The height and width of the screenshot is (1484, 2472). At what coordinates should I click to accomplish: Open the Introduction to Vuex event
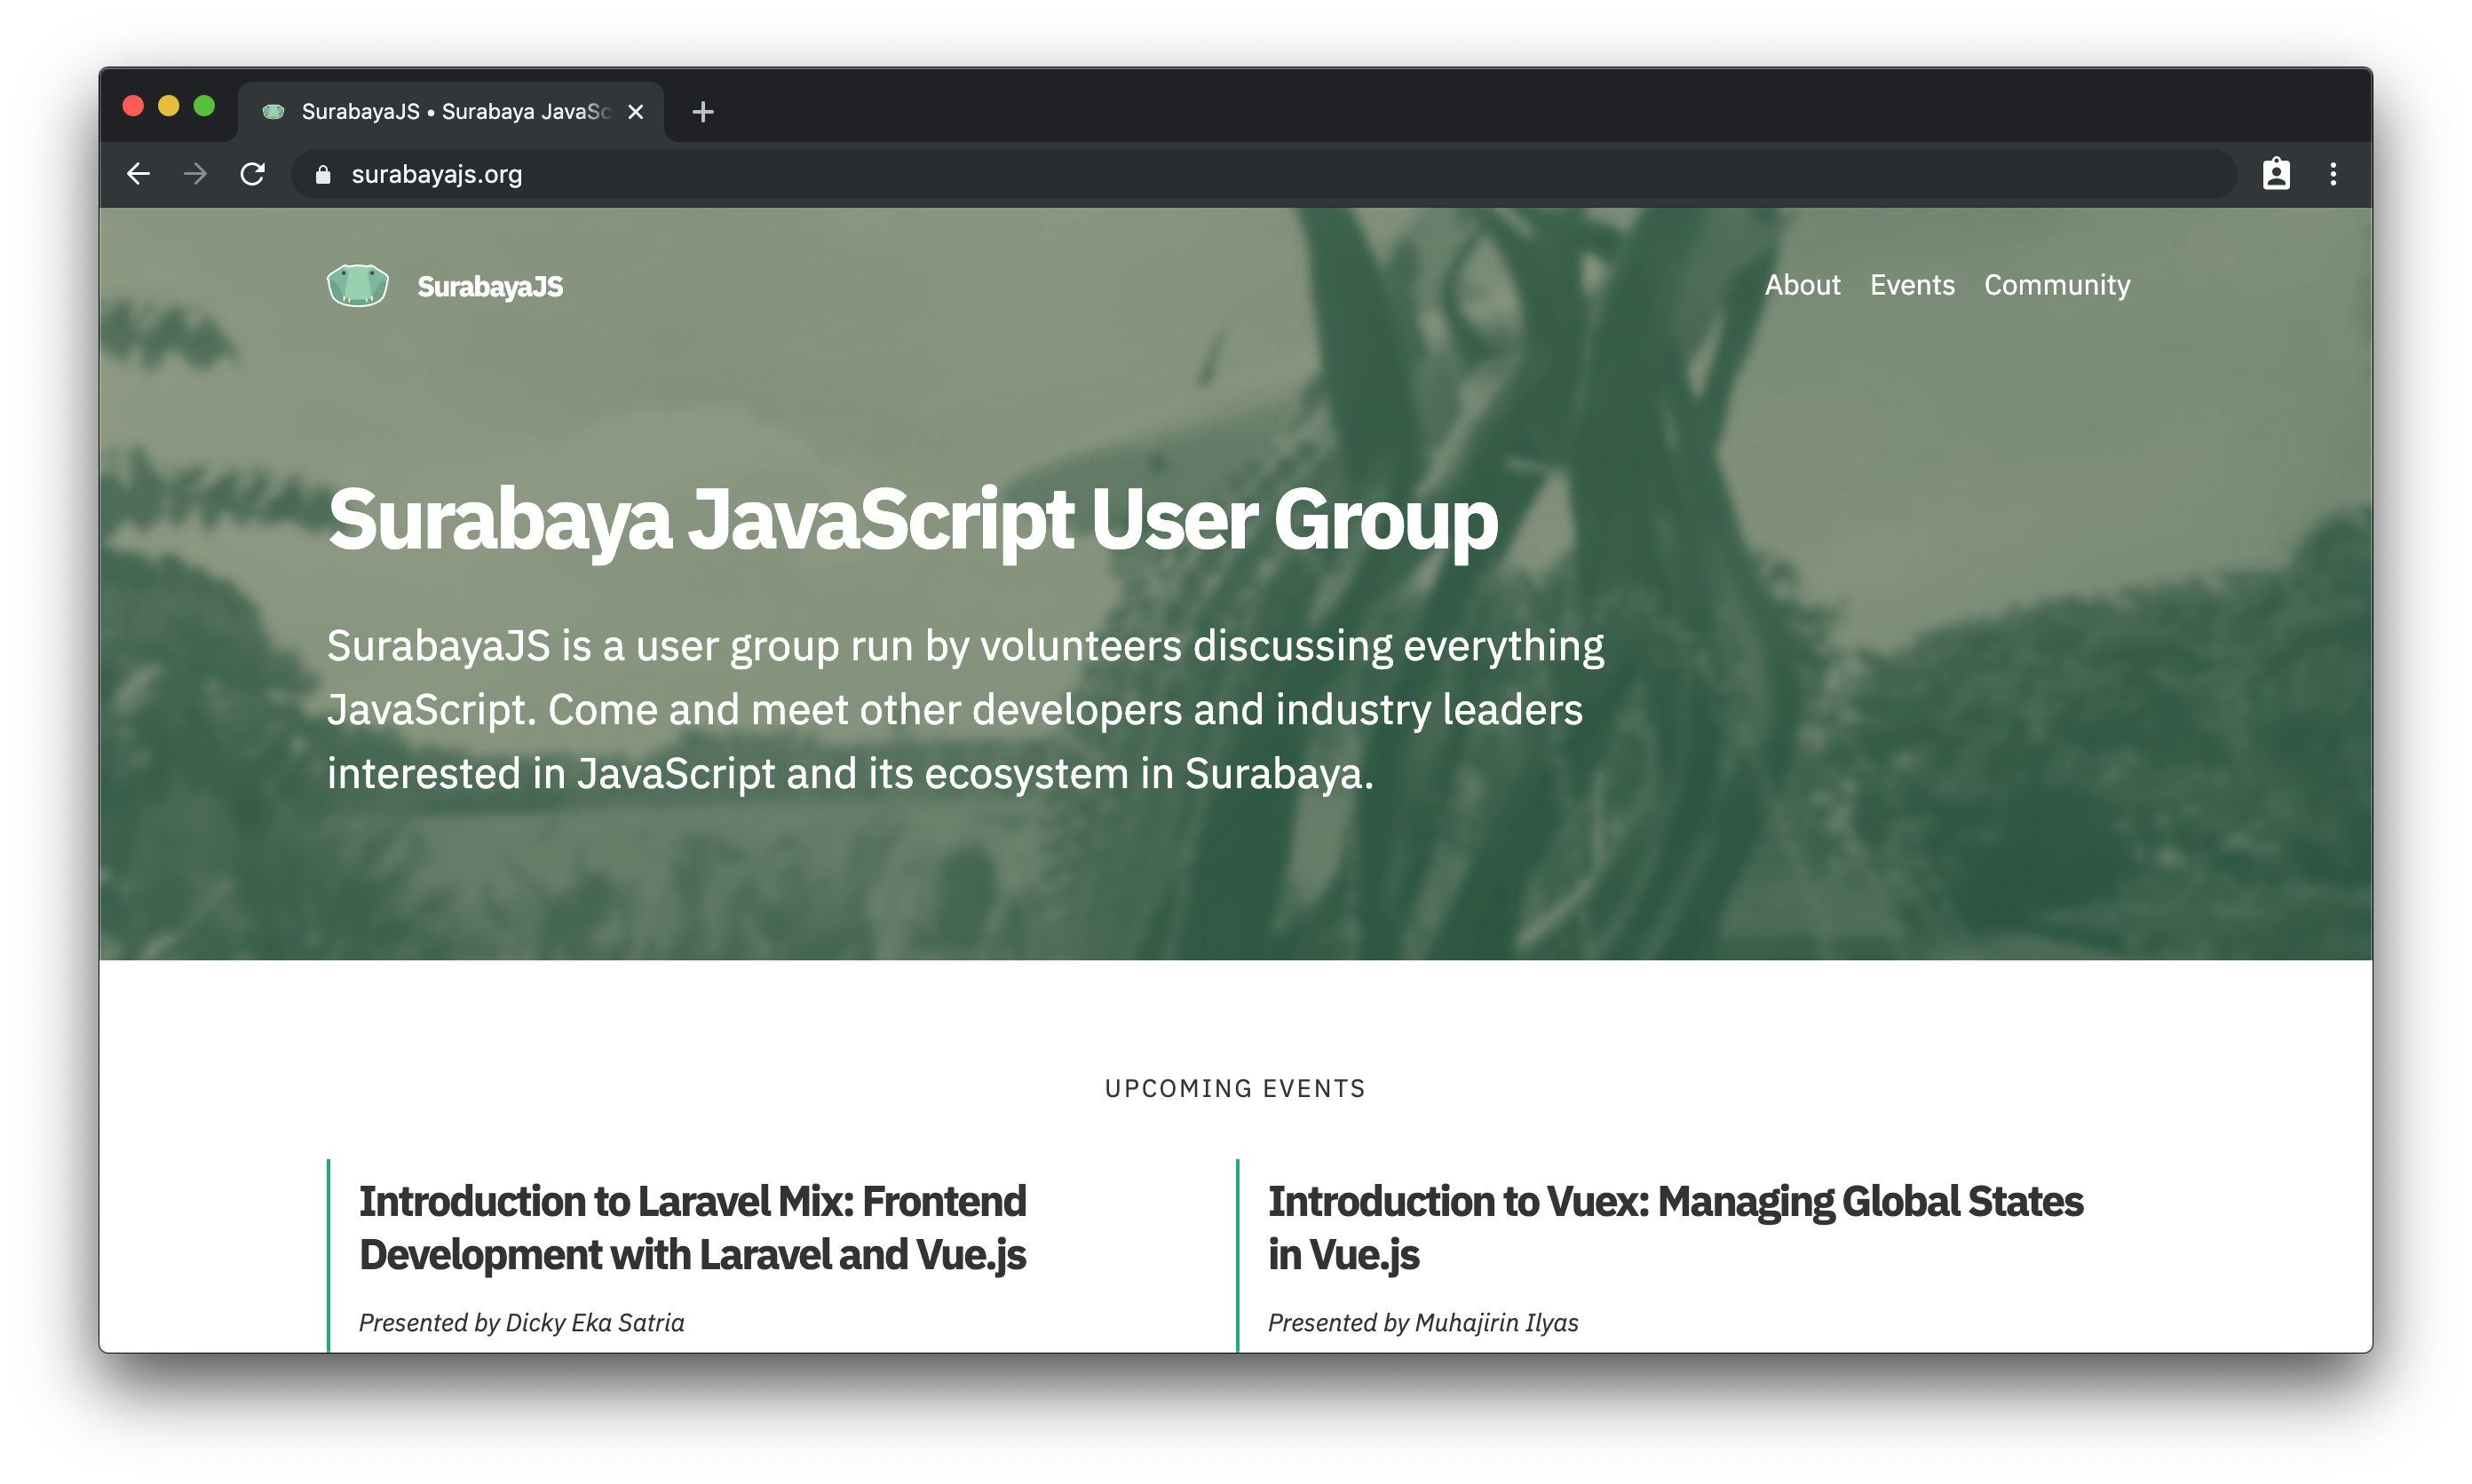pos(1675,1227)
